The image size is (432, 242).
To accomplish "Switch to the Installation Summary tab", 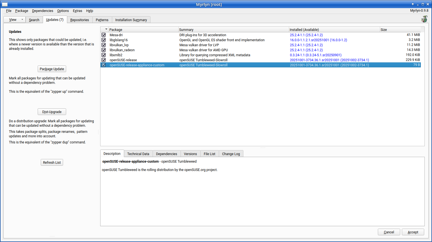I will [x=131, y=20].
